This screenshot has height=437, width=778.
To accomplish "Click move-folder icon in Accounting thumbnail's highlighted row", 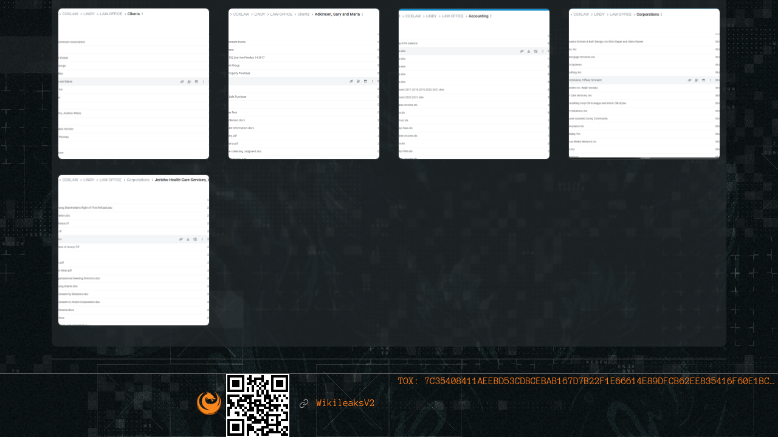I will click(x=535, y=52).
